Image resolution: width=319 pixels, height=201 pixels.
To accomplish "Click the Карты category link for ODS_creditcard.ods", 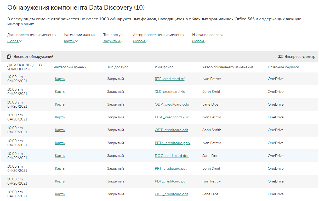I will (x=60, y=194).
